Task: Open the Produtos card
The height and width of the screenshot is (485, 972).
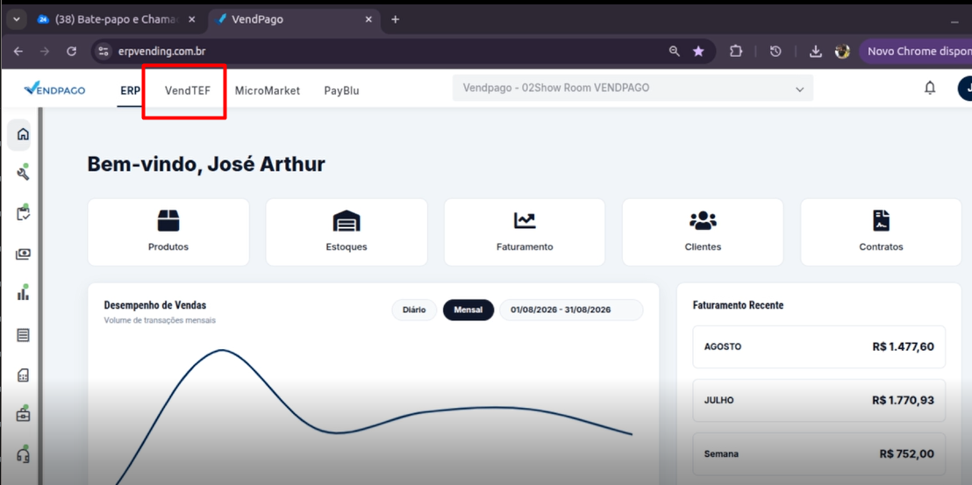Action: point(168,232)
